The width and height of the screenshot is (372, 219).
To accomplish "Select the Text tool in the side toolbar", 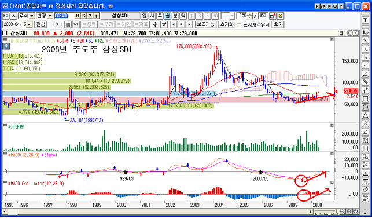I will [366, 20].
